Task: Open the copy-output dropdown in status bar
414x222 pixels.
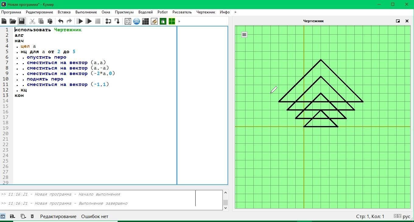Action: click(23, 217)
